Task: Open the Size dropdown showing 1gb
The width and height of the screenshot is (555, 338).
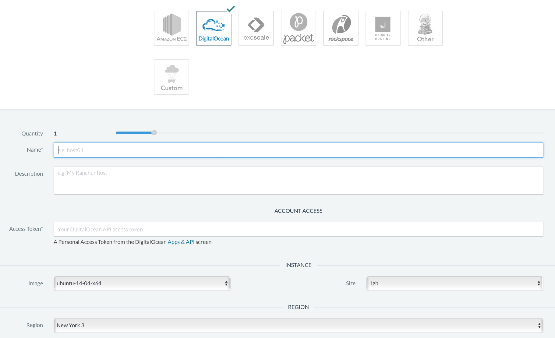Action: [454, 283]
